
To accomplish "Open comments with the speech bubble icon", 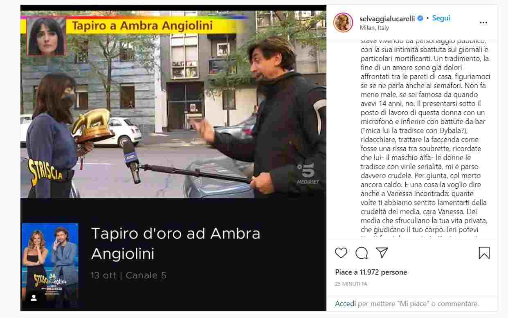I will (362, 253).
